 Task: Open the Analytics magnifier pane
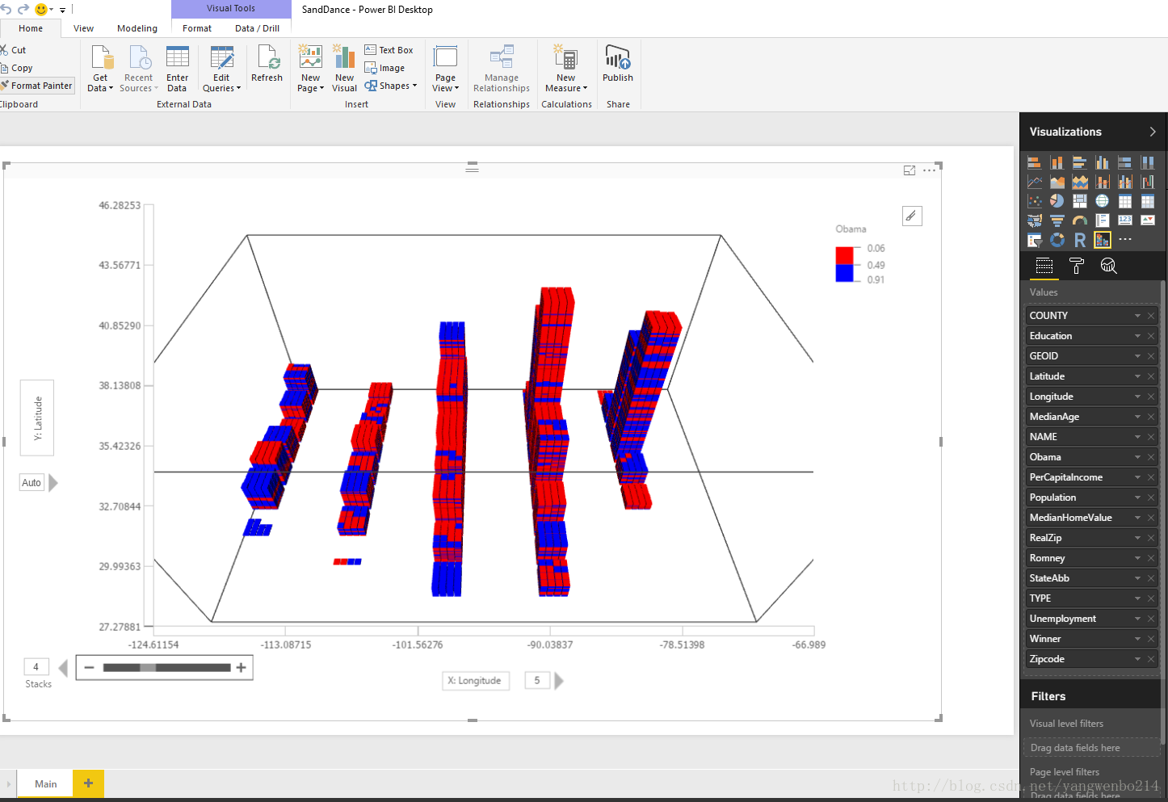coord(1108,266)
